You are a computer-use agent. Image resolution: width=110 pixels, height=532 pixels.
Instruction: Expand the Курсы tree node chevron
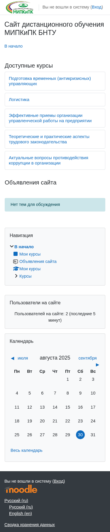(x=16, y=276)
